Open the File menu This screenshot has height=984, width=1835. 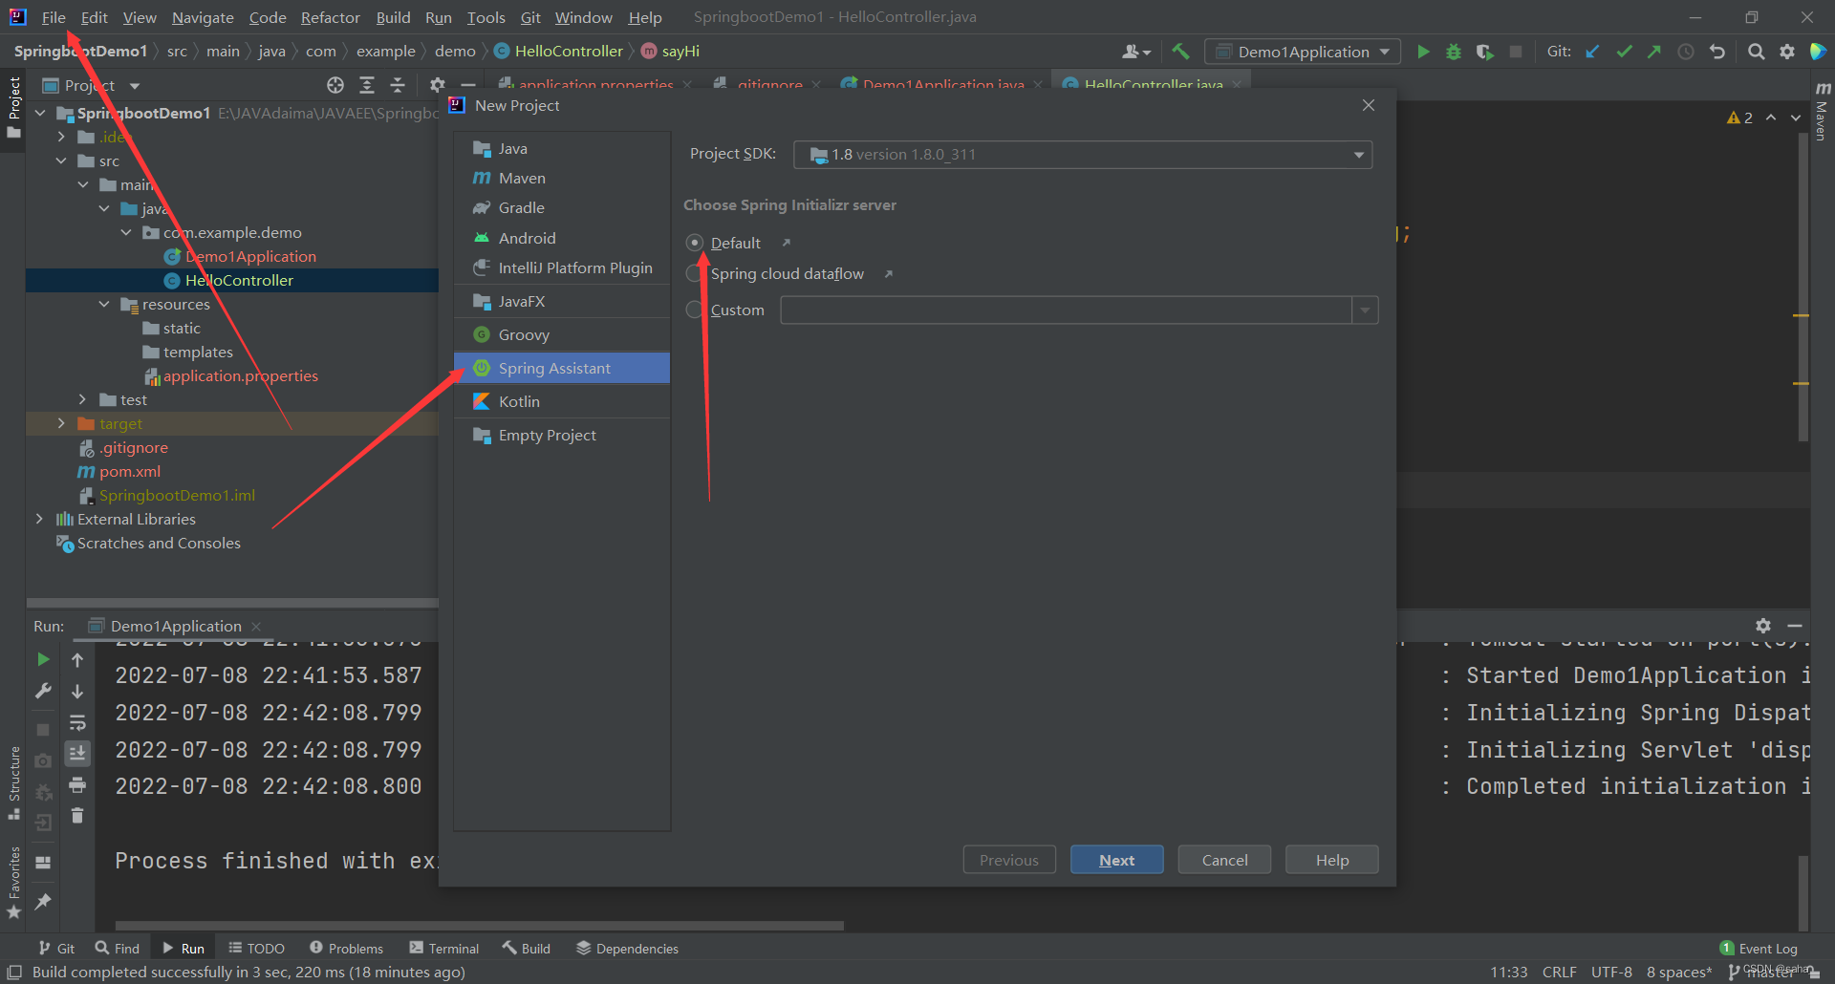[x=54, y=17]
